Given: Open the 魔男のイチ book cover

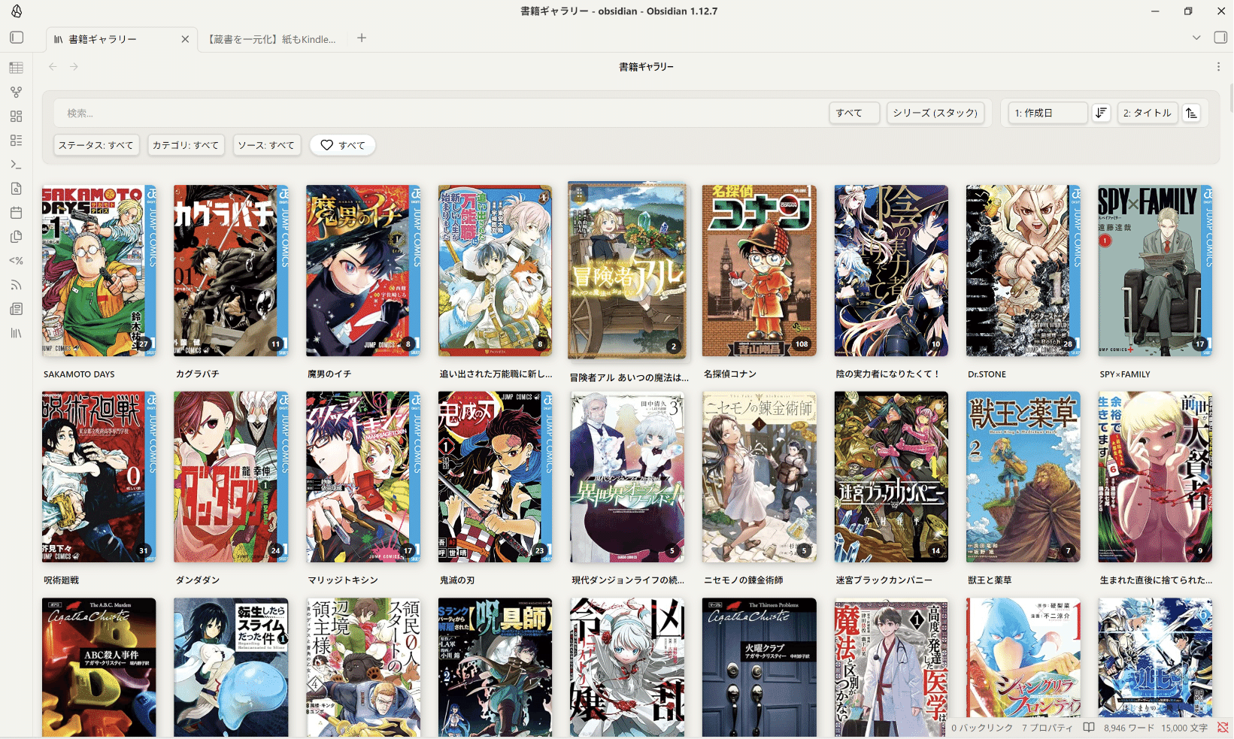Looking at the screenshot, I should pos(363,271).
